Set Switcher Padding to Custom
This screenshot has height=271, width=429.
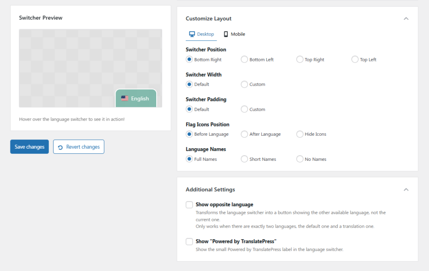coord(244,109)
